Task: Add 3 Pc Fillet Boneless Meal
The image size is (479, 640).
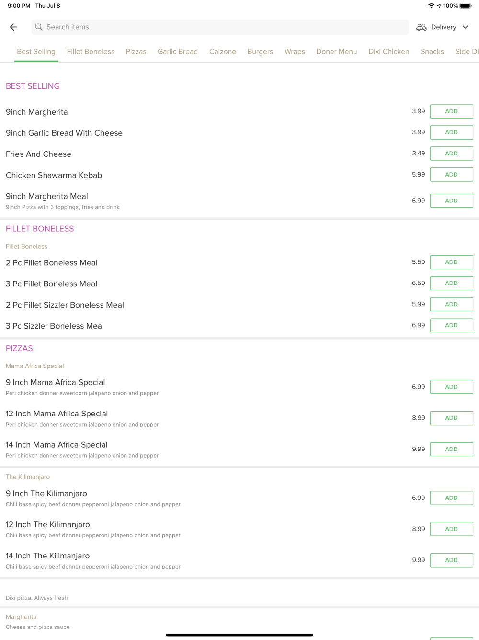Action: point(452,283)
